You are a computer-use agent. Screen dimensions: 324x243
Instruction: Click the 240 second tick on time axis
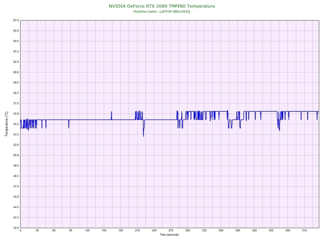[x=154, y=230]
